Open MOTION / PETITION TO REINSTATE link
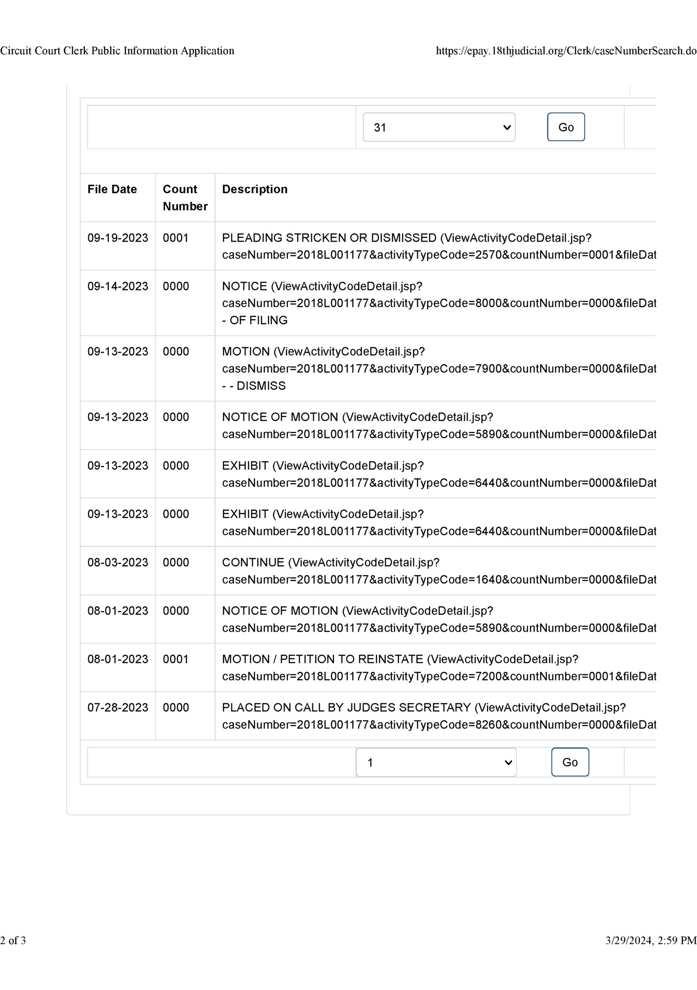The width and height of the screenshot is (697, 990). pyautogui.click(x=439, y=667)
